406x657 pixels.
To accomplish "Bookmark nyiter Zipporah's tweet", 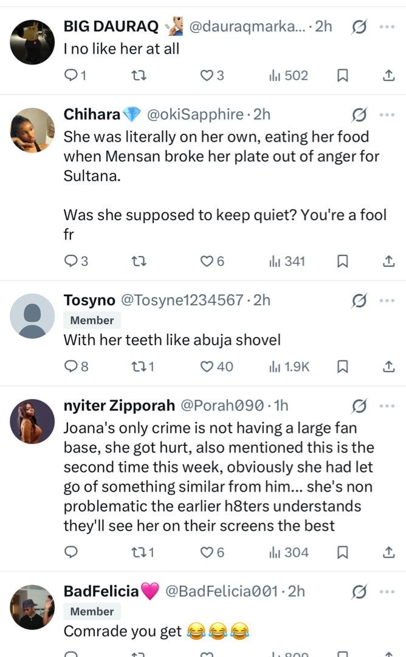I will [x=342, y=552].
